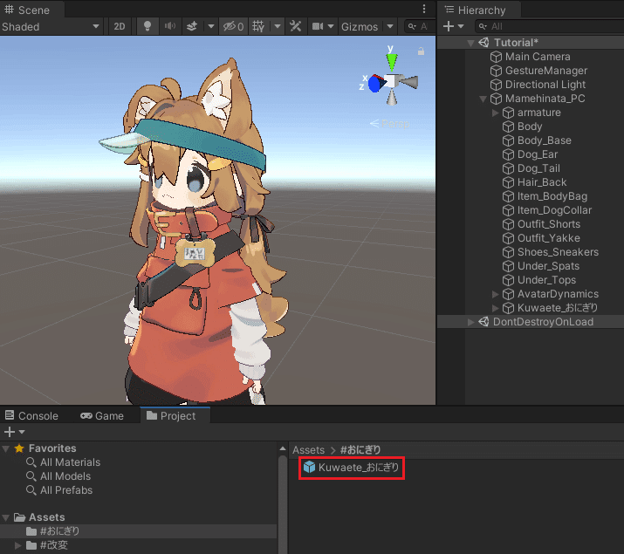Open camera settings dropdown arrow
This screenshot has height=554, width=624.
330,27
